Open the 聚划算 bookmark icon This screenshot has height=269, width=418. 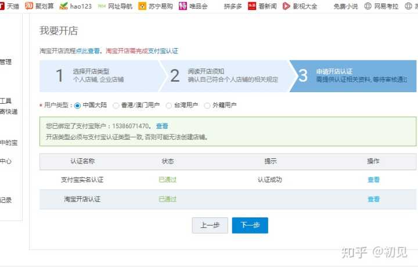tap(29, 6)
